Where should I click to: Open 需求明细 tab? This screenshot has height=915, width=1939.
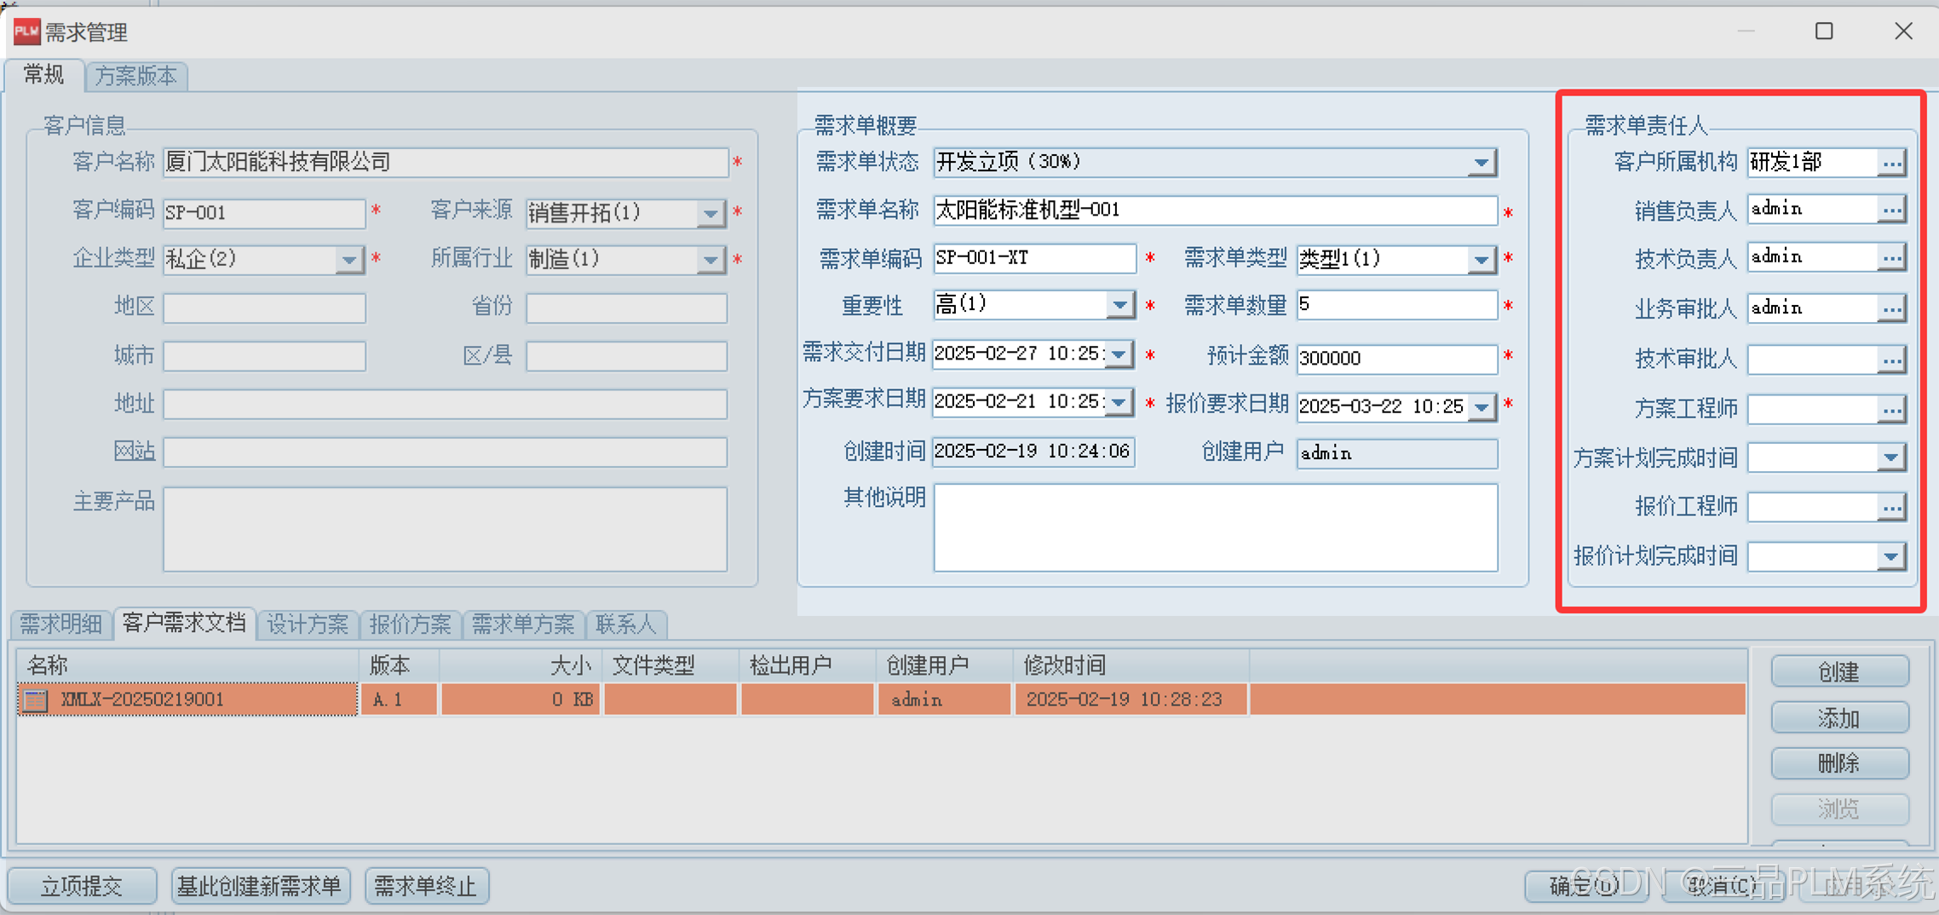click(61, 624)
